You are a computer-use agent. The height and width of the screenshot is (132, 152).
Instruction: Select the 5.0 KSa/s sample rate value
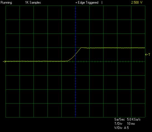tap(134, 119)
